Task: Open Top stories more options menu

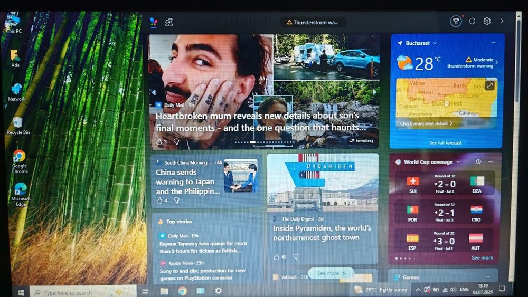Action: click(252, 221)
